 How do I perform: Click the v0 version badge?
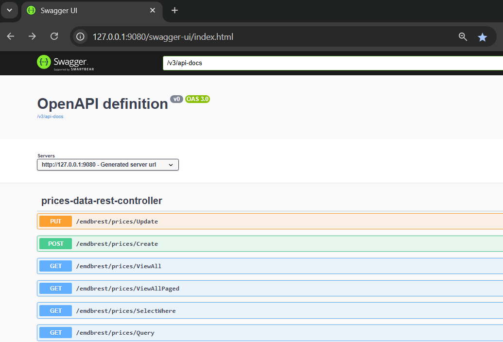[176, 99]
